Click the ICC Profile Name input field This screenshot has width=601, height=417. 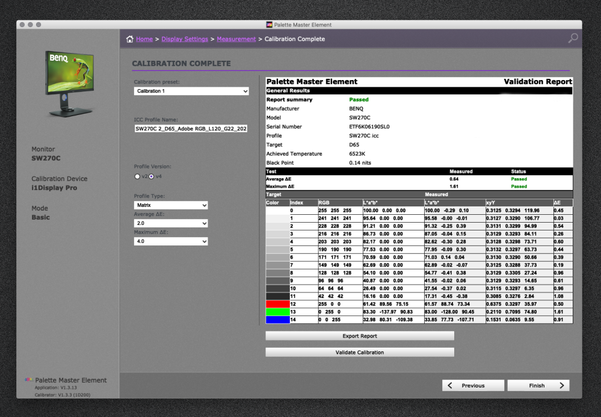(191, 128)
